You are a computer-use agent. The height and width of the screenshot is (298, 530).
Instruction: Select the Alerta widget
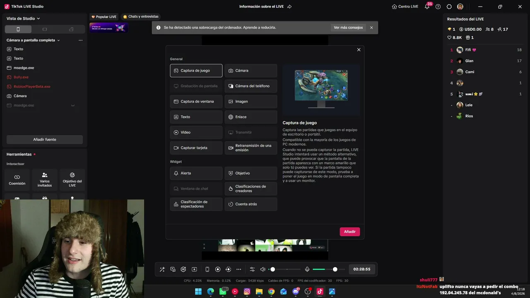[x=196, y=173]
